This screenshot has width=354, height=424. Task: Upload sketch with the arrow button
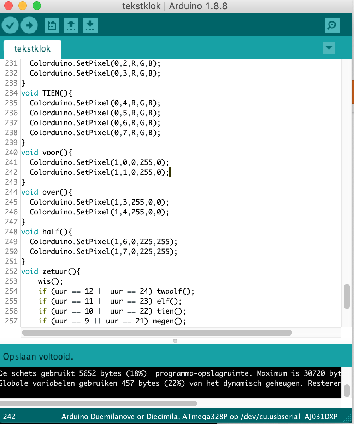click(29, 25)
